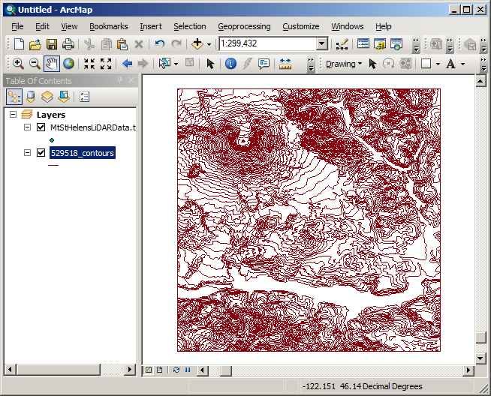Open the Drawing dropdown button
Screen dimensions: 491x396
[x=343, y=64]
